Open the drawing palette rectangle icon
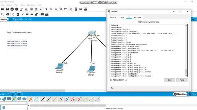Viewport: 197px width, 110px height. tap(66, 9)
